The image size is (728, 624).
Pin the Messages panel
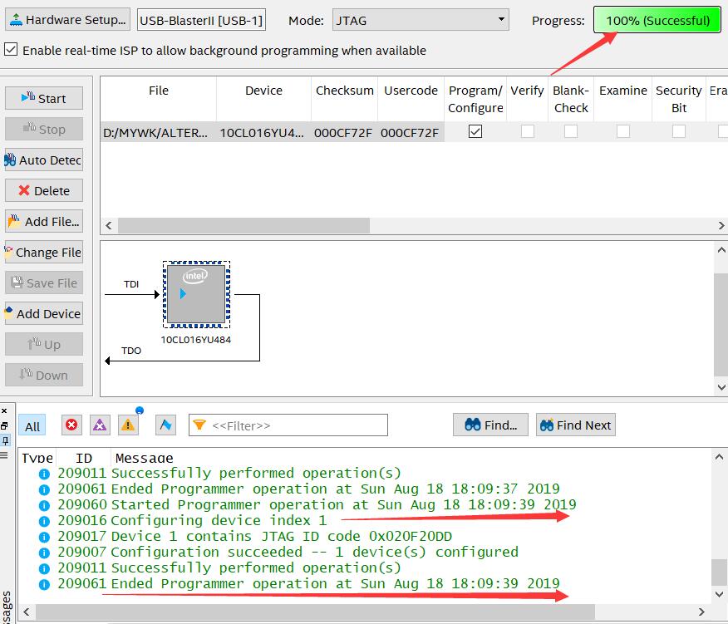click(x=5, y=440)
